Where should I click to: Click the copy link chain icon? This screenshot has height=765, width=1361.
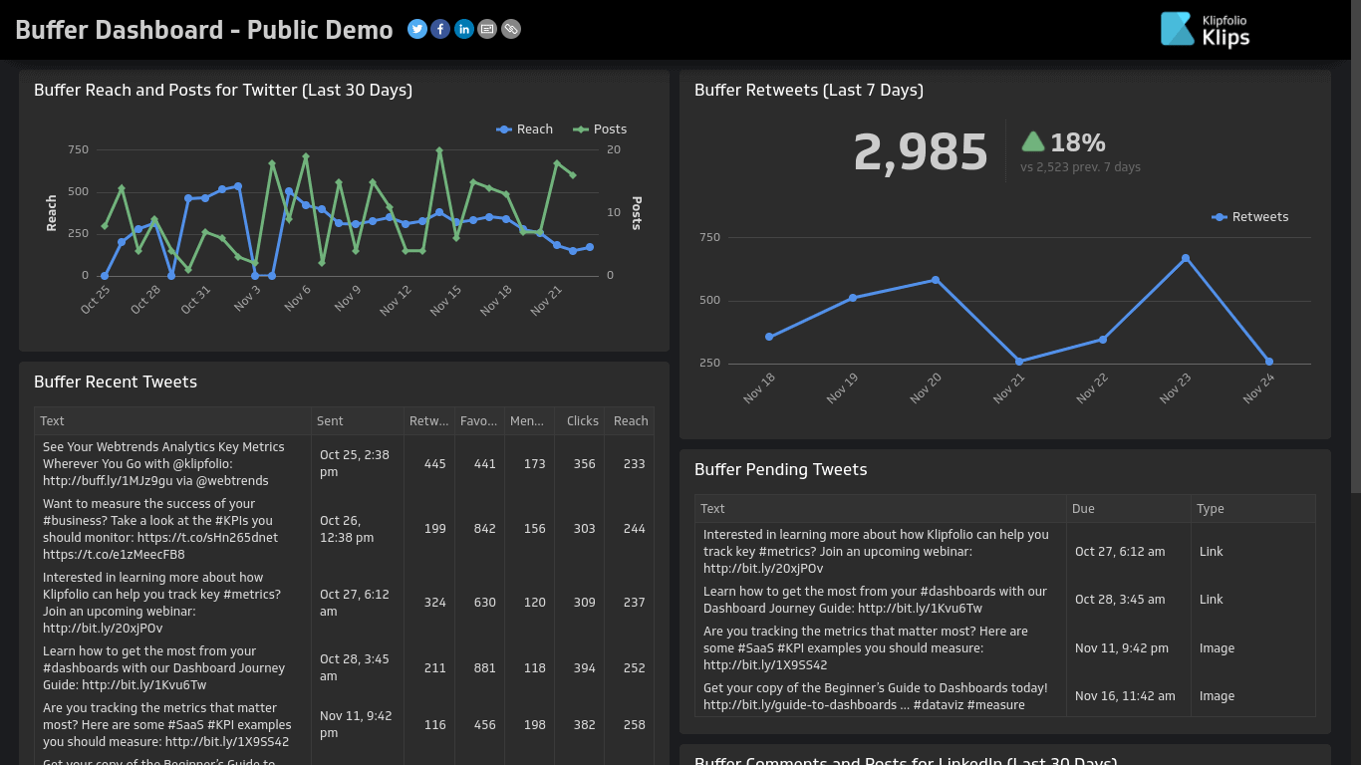tap(511, 29)
